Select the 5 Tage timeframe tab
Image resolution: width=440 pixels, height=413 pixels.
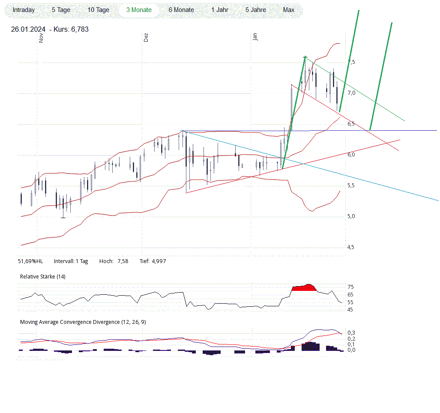coord(61,10)
